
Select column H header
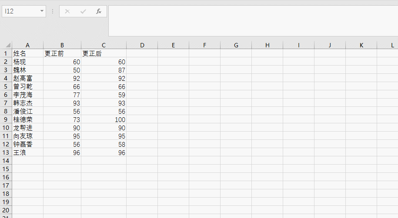pos(267,45)
